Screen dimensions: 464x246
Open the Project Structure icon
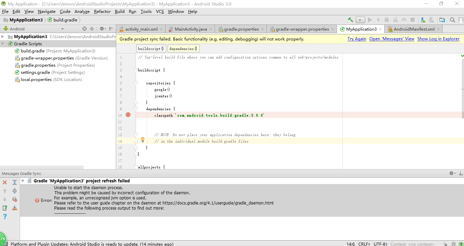click(x=442, y=20)
